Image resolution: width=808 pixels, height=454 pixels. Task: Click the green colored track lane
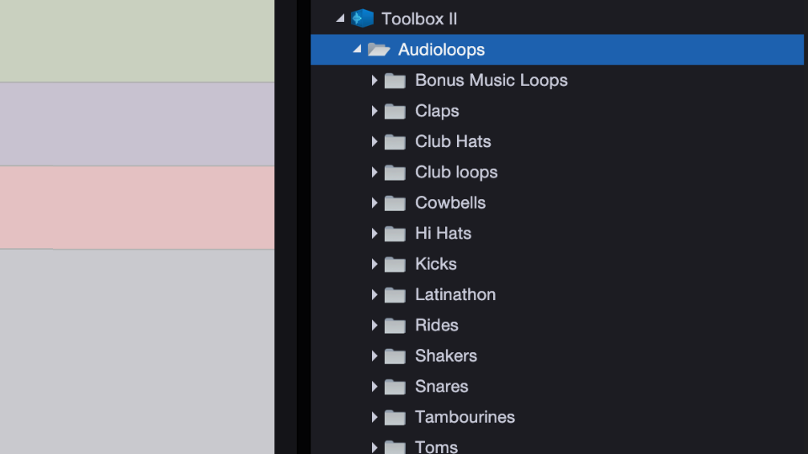coord(136,40)
